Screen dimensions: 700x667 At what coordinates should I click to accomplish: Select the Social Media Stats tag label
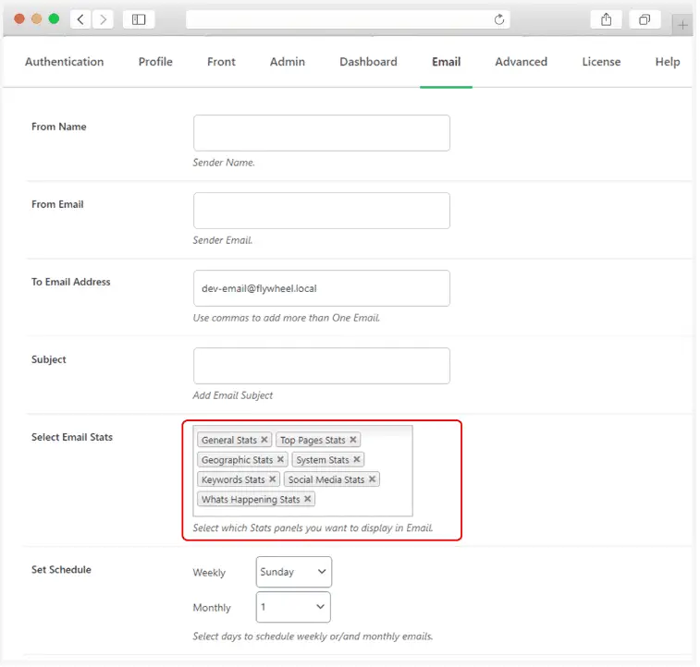click(x=325, y=479)
